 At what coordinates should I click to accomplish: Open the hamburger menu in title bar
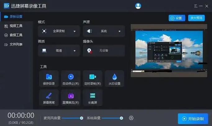point(196,6)
